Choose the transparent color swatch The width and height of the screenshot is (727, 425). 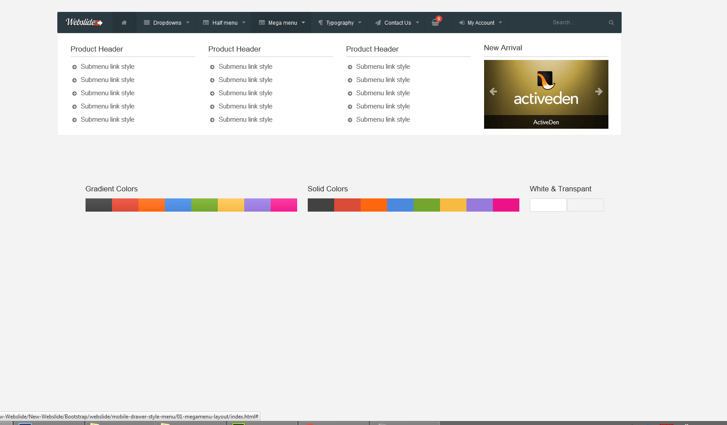click(x=585, y=205)
